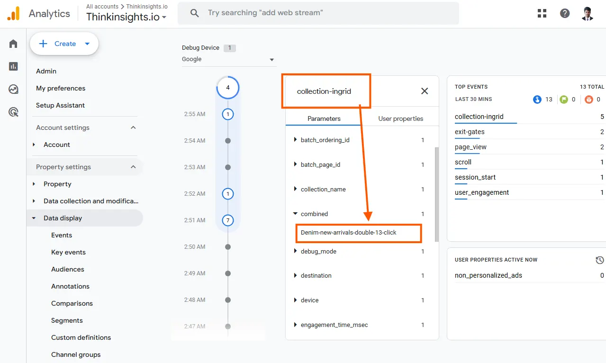Open the Google apps grid icon
606x363 pixels.
point(542,13)
